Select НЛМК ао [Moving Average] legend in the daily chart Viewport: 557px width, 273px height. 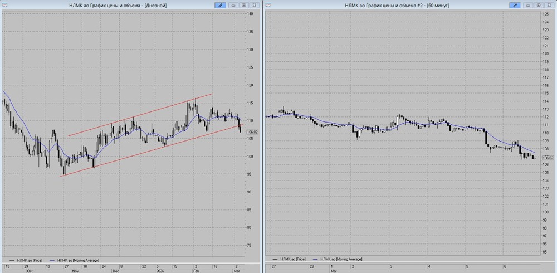coord(75,260)
